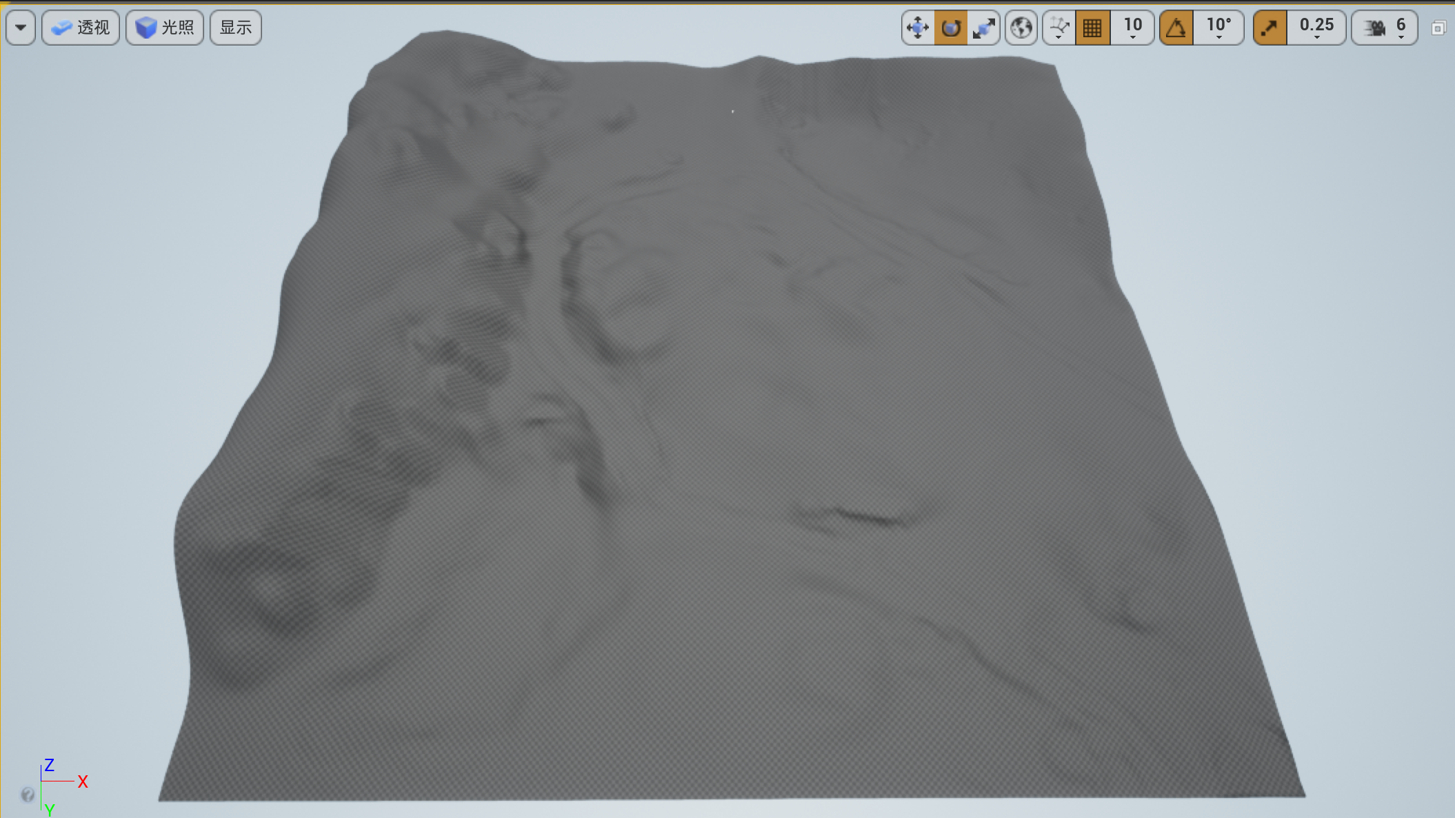Click the help question mark icon
The image size is (1455, 818).
point(28,795)
